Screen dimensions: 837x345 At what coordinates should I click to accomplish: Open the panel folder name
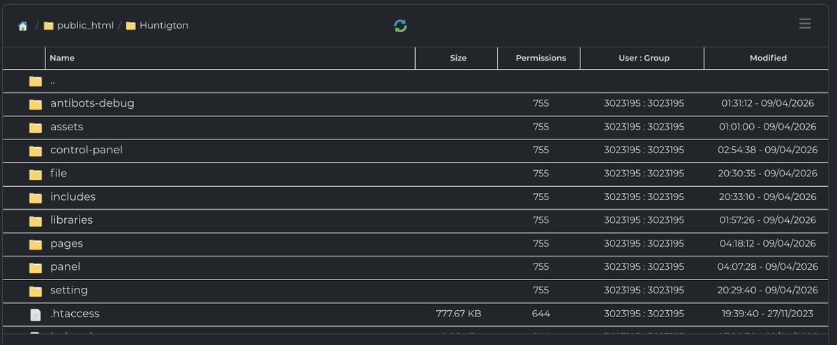pyautogui.click(x=65, y=266)
